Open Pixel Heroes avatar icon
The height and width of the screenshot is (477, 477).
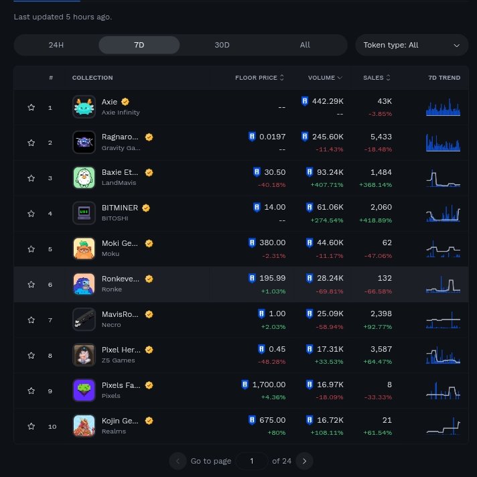(84, 355)
